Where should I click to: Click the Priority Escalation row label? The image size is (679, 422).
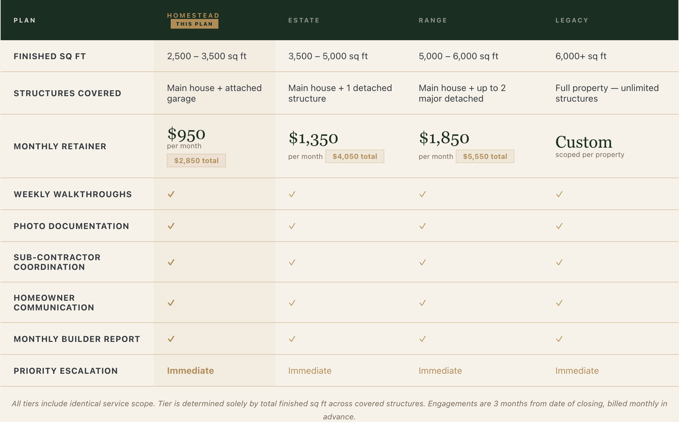(x=66, y=371)
